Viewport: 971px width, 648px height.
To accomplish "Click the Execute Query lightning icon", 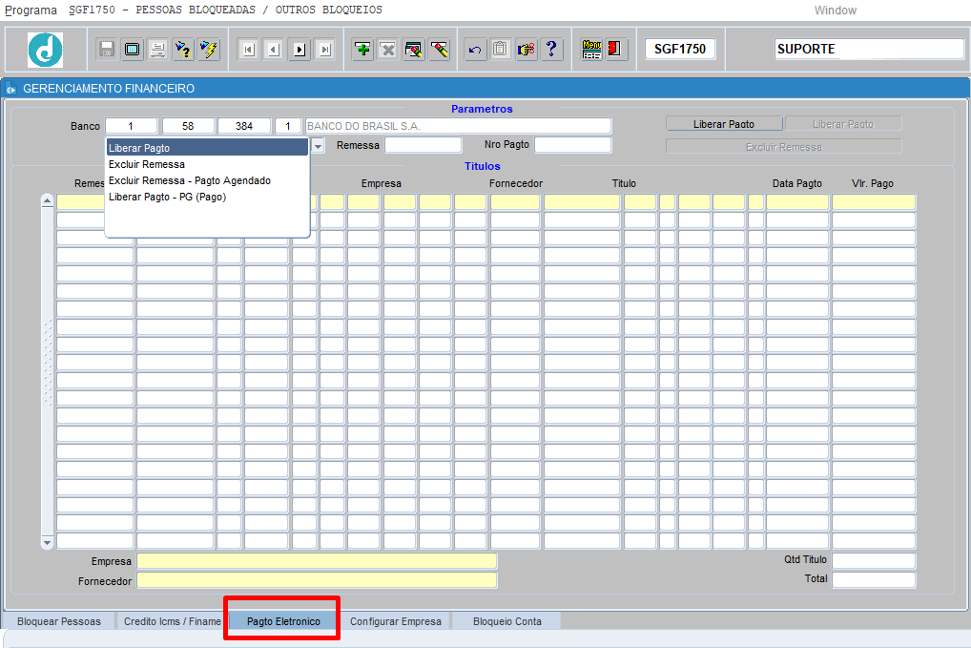I will 209,49.
